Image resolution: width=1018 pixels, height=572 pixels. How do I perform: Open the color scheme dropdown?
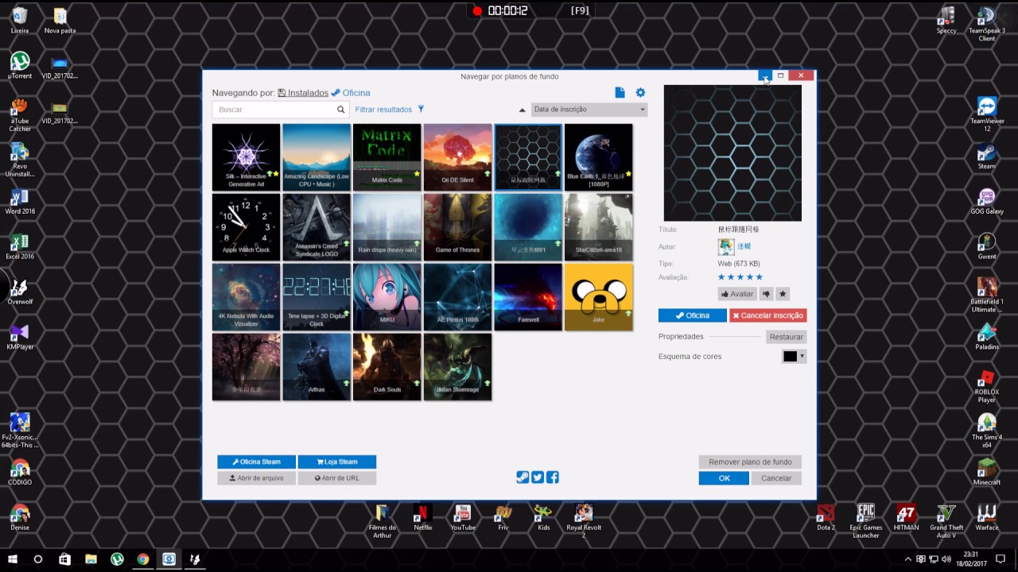(795, 356)
